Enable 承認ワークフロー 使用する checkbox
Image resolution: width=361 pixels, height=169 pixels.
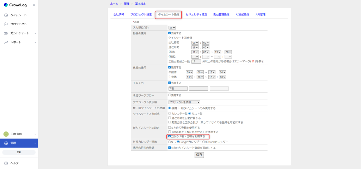[x=170, y=95]
